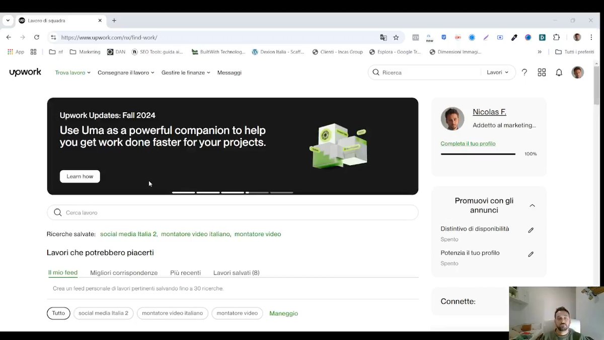This screenshot has width=604, height=340.
Task: Open saved search social media Italia 2 link
Action: click(128, 234)
